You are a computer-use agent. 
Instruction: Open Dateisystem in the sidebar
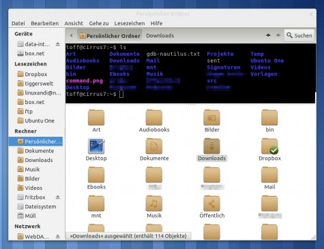[x=35, y=207]
